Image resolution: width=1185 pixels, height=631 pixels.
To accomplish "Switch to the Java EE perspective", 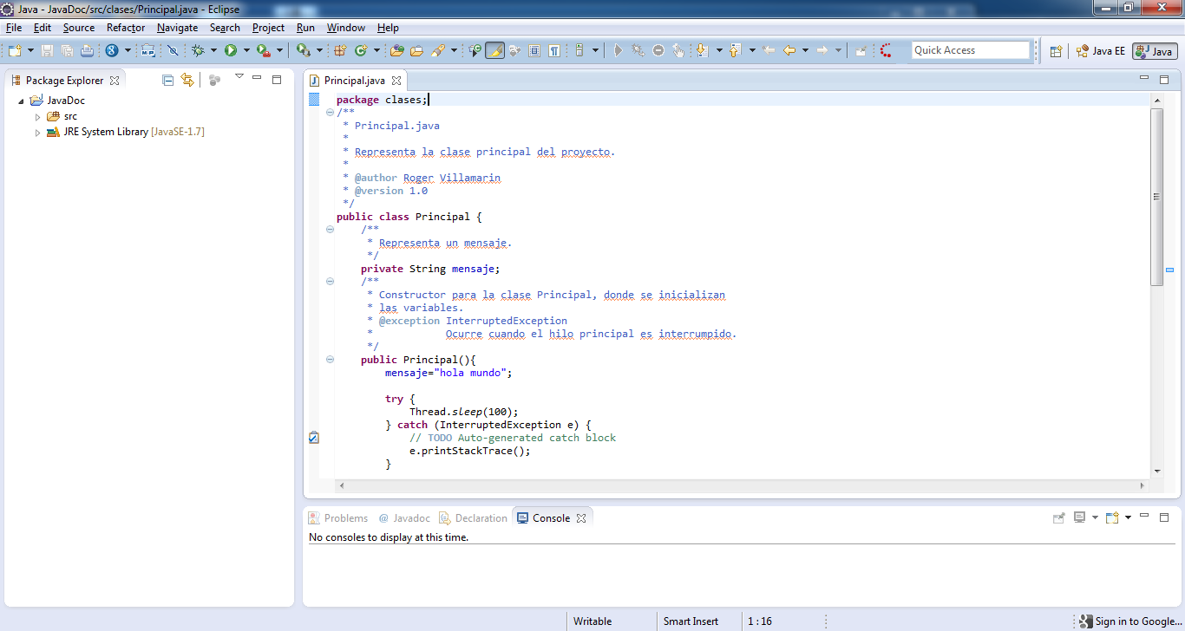I will (x=1100, y=51).
